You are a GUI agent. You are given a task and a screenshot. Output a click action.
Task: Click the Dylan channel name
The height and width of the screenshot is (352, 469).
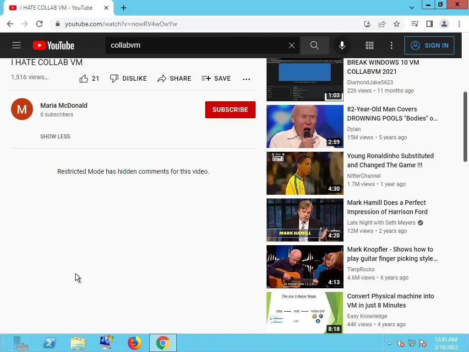[x=354, y=129]
